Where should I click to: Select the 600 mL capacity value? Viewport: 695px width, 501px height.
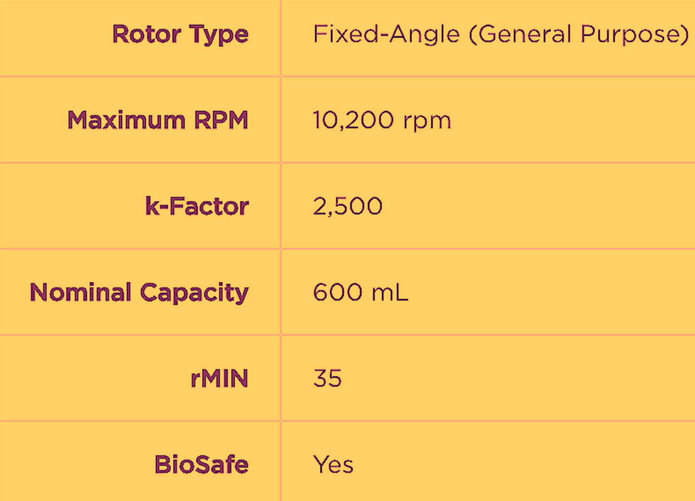[x=361, y=292]
